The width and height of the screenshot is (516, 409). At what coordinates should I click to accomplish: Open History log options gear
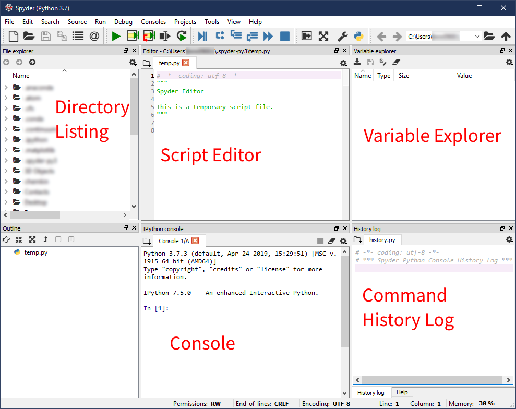click(509, 239)
